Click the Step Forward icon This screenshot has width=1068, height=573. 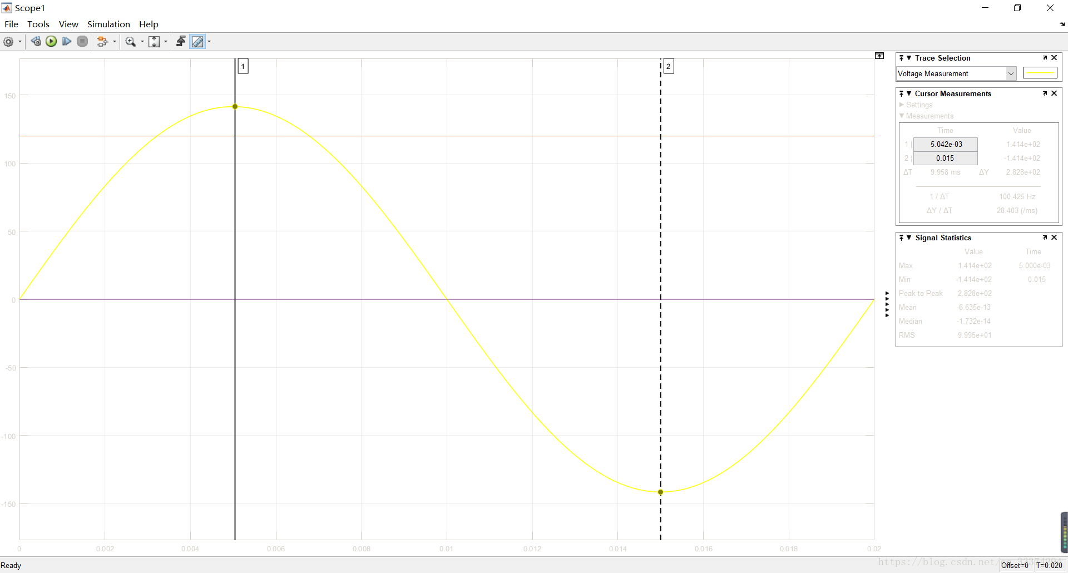tap(67, 41)
